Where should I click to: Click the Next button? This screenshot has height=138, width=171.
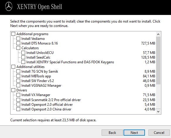point(134,133)
